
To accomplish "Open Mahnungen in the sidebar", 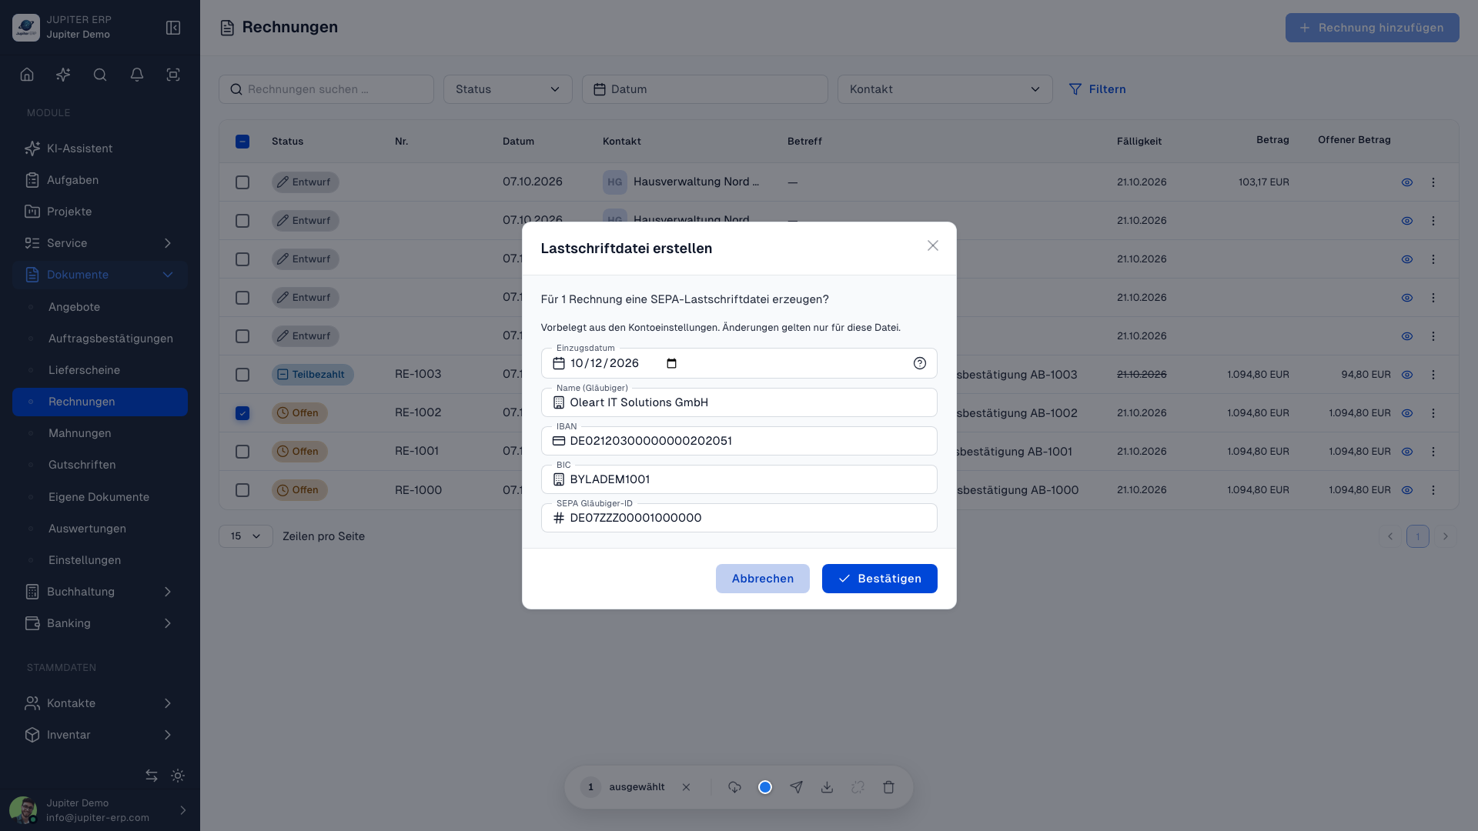I will (x=100, y=433).
